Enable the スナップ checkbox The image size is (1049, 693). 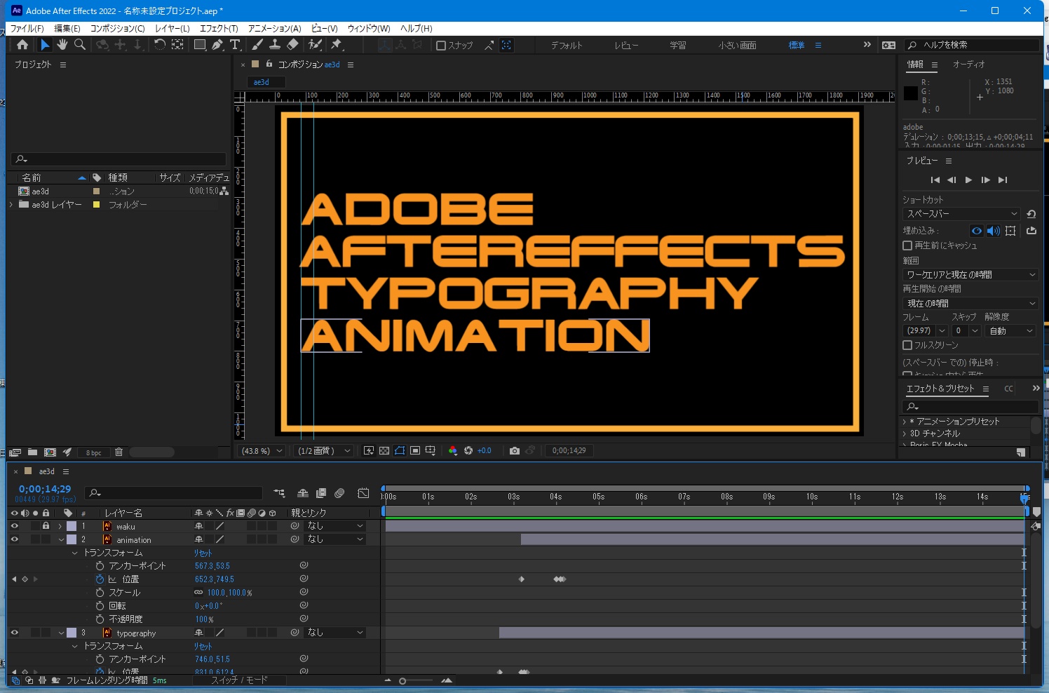(441, 46)
